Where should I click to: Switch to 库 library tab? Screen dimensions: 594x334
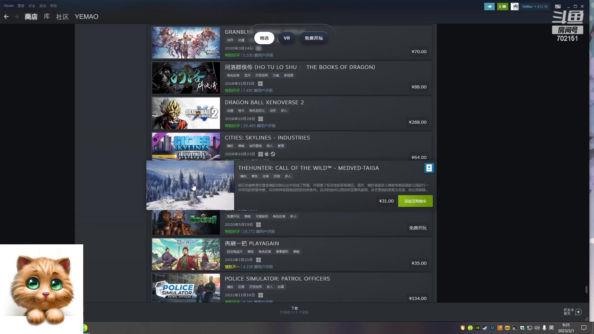pos(47,17)
